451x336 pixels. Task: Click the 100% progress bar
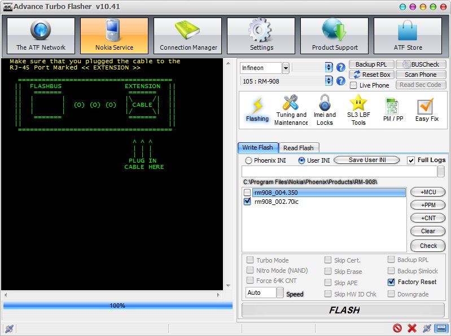pyautogui.click(x=117, y=306)
